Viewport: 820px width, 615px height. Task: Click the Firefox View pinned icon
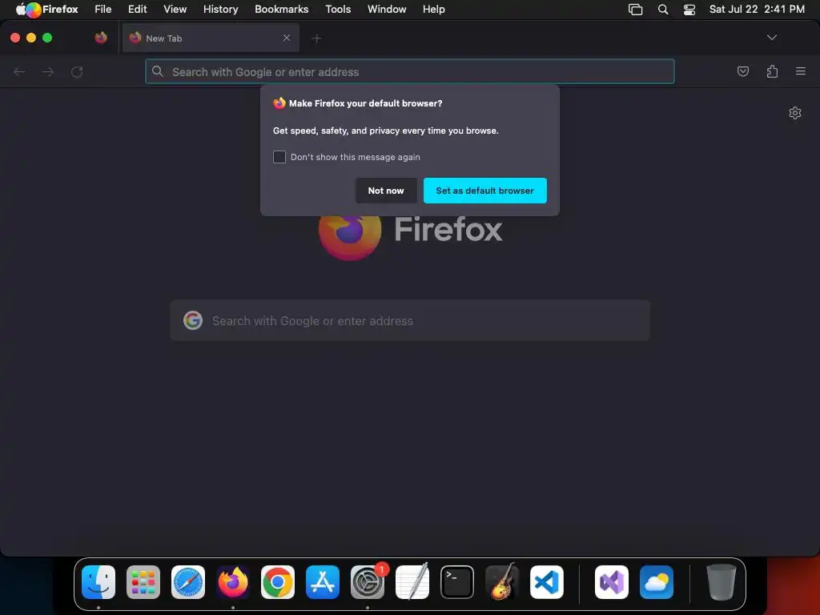pyautogui.click(x=101, y=38)
